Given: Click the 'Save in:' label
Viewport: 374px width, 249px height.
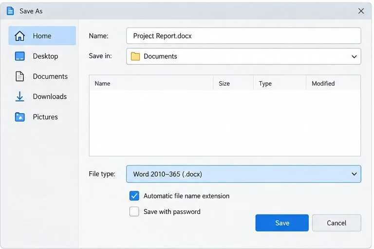Looking at the screenshot, I should click(100, 56).
